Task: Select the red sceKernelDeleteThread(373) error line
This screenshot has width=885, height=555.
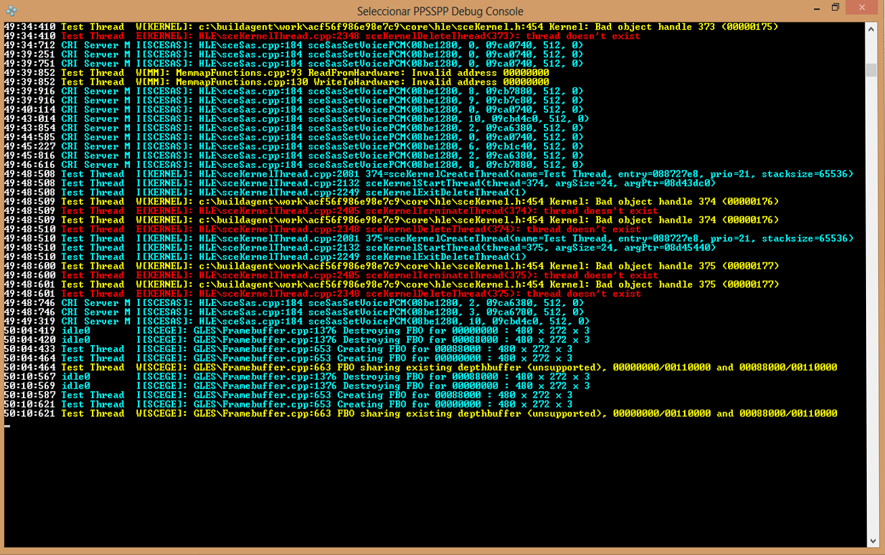Action: (322, 37)
